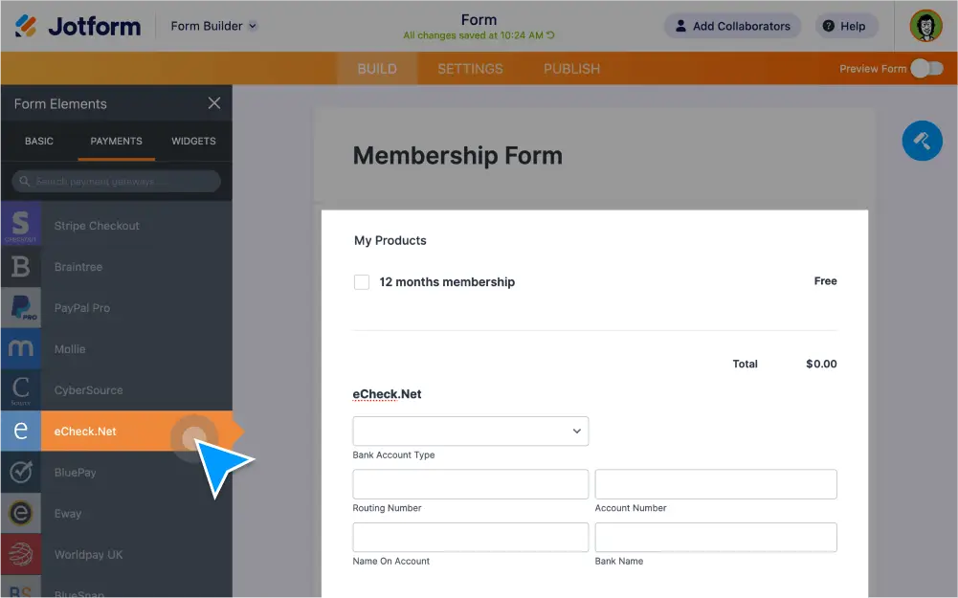Open the Bank Account Type dropdown
The image size is (958, 598).
(470, 431)
